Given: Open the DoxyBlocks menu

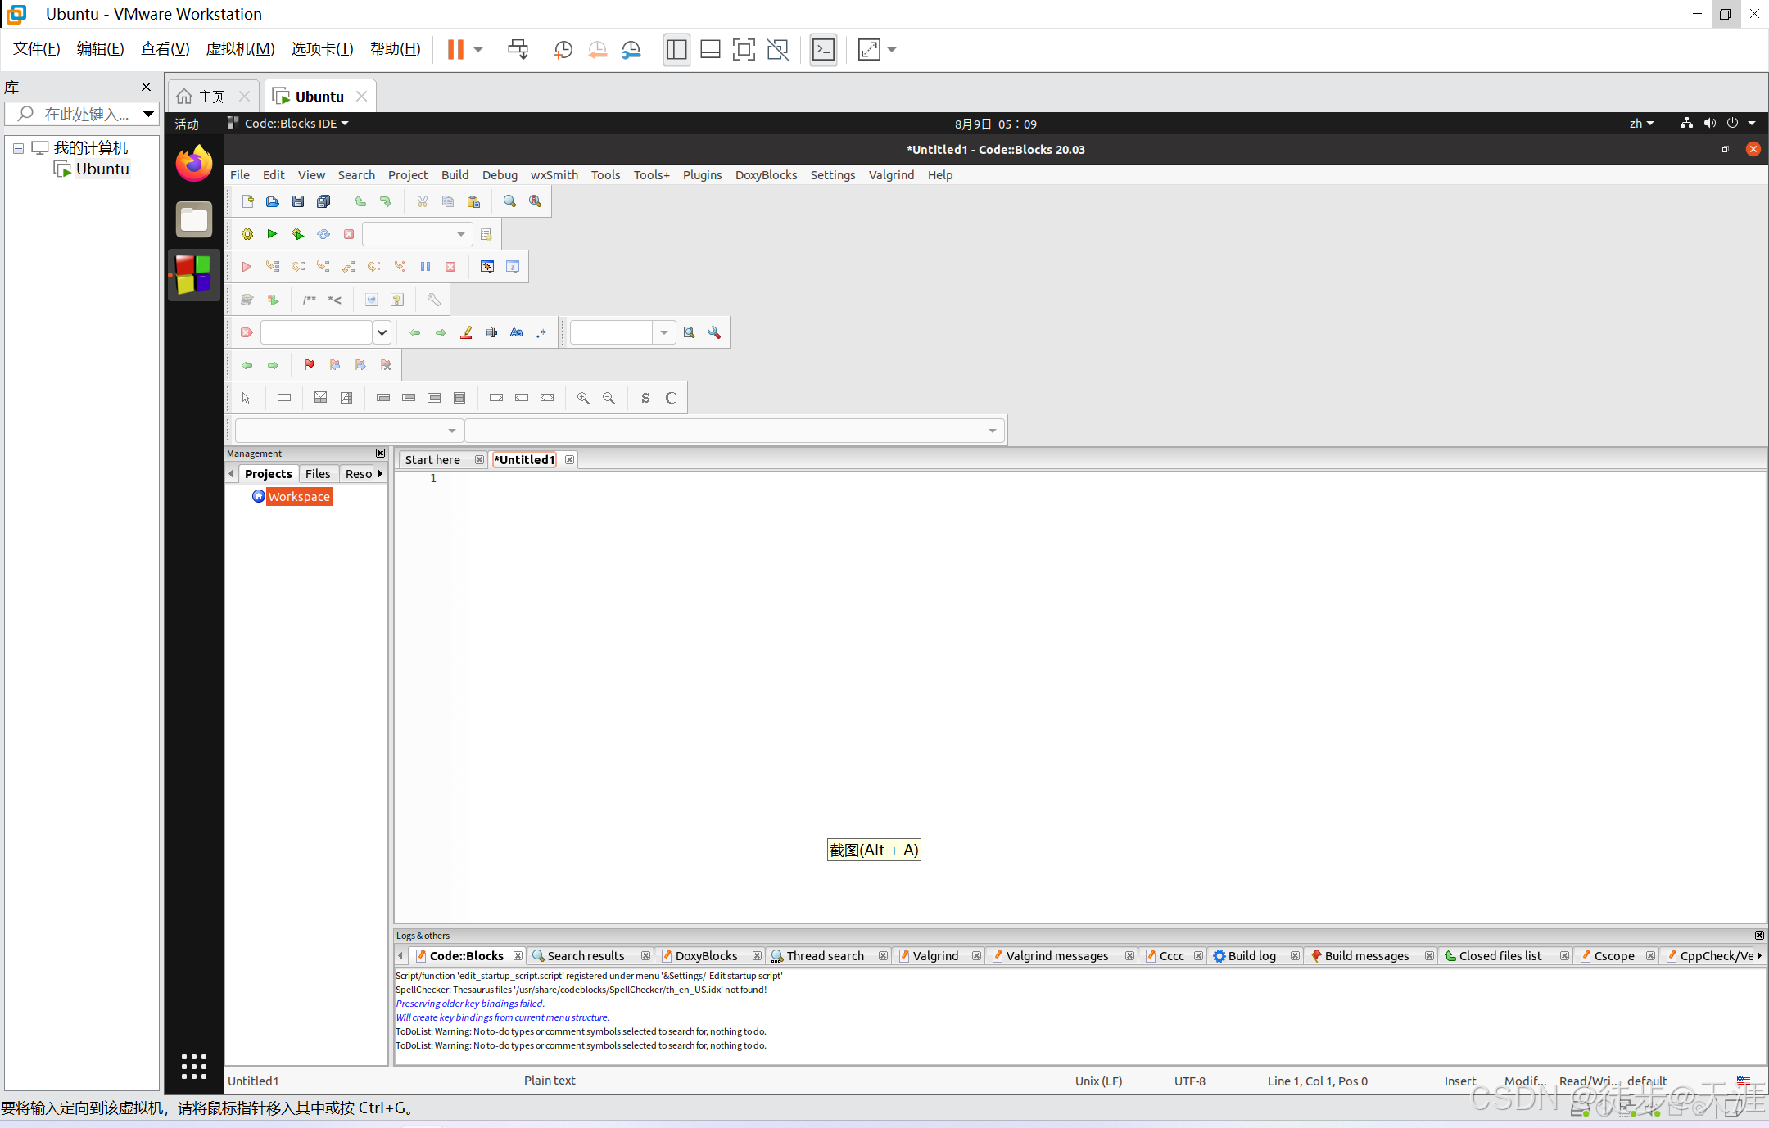Looking at the screenshot, I should point(766,175).
